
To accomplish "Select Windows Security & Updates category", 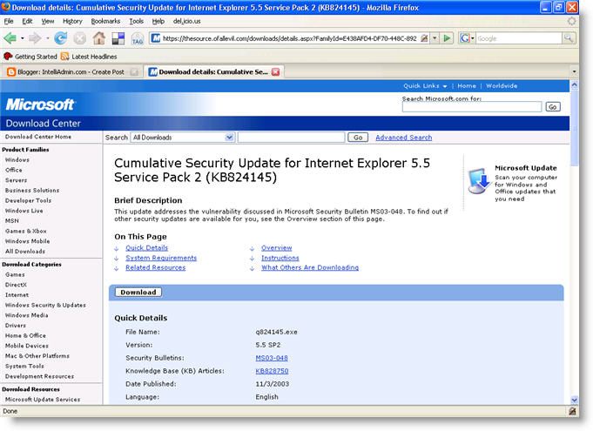I will [x=45, y=305].
